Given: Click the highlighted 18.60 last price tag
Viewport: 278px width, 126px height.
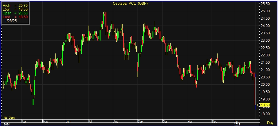Looking at the screenshot, I should (265, 105).
